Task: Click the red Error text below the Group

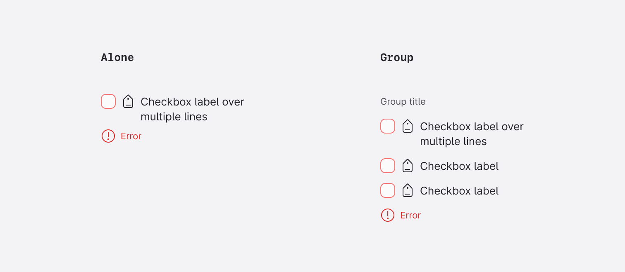Action: tap(410, 216)
